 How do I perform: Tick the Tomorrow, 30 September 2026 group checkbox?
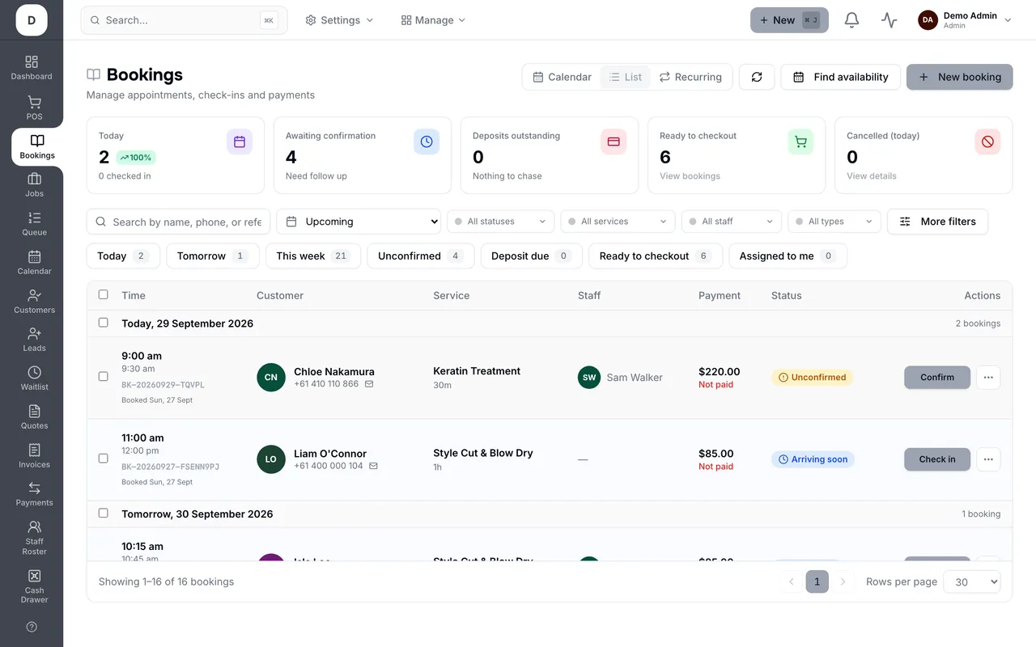pos(103,513)
